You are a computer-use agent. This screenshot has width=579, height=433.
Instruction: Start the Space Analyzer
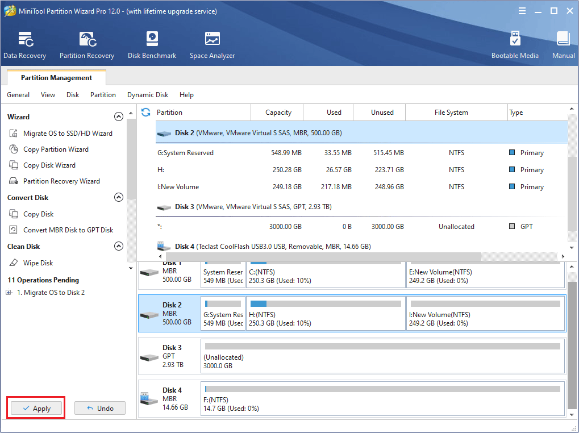tap(212, 45)
